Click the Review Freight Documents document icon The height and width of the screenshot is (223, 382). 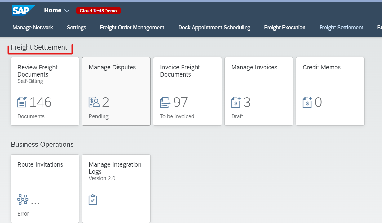22,102
